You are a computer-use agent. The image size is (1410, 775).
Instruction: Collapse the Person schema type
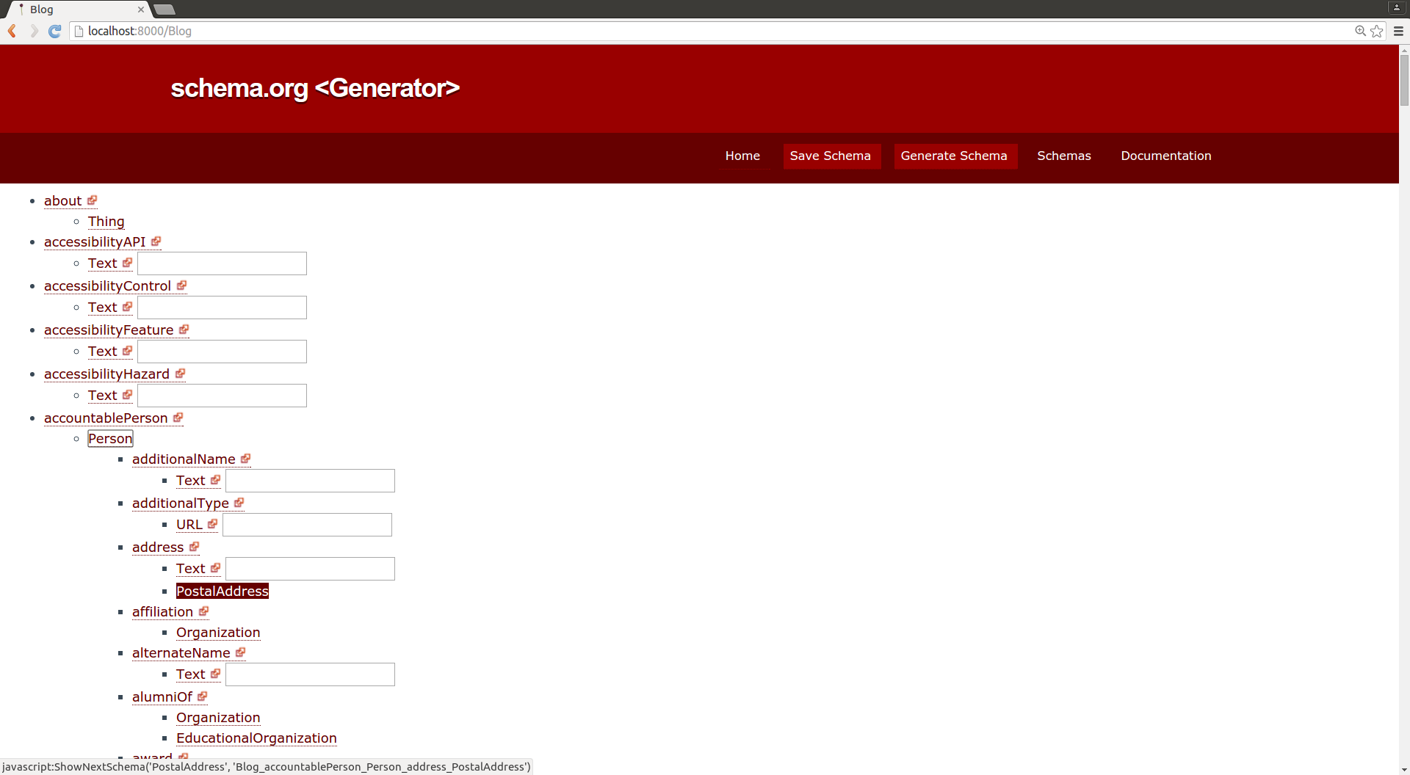[110, 439]
